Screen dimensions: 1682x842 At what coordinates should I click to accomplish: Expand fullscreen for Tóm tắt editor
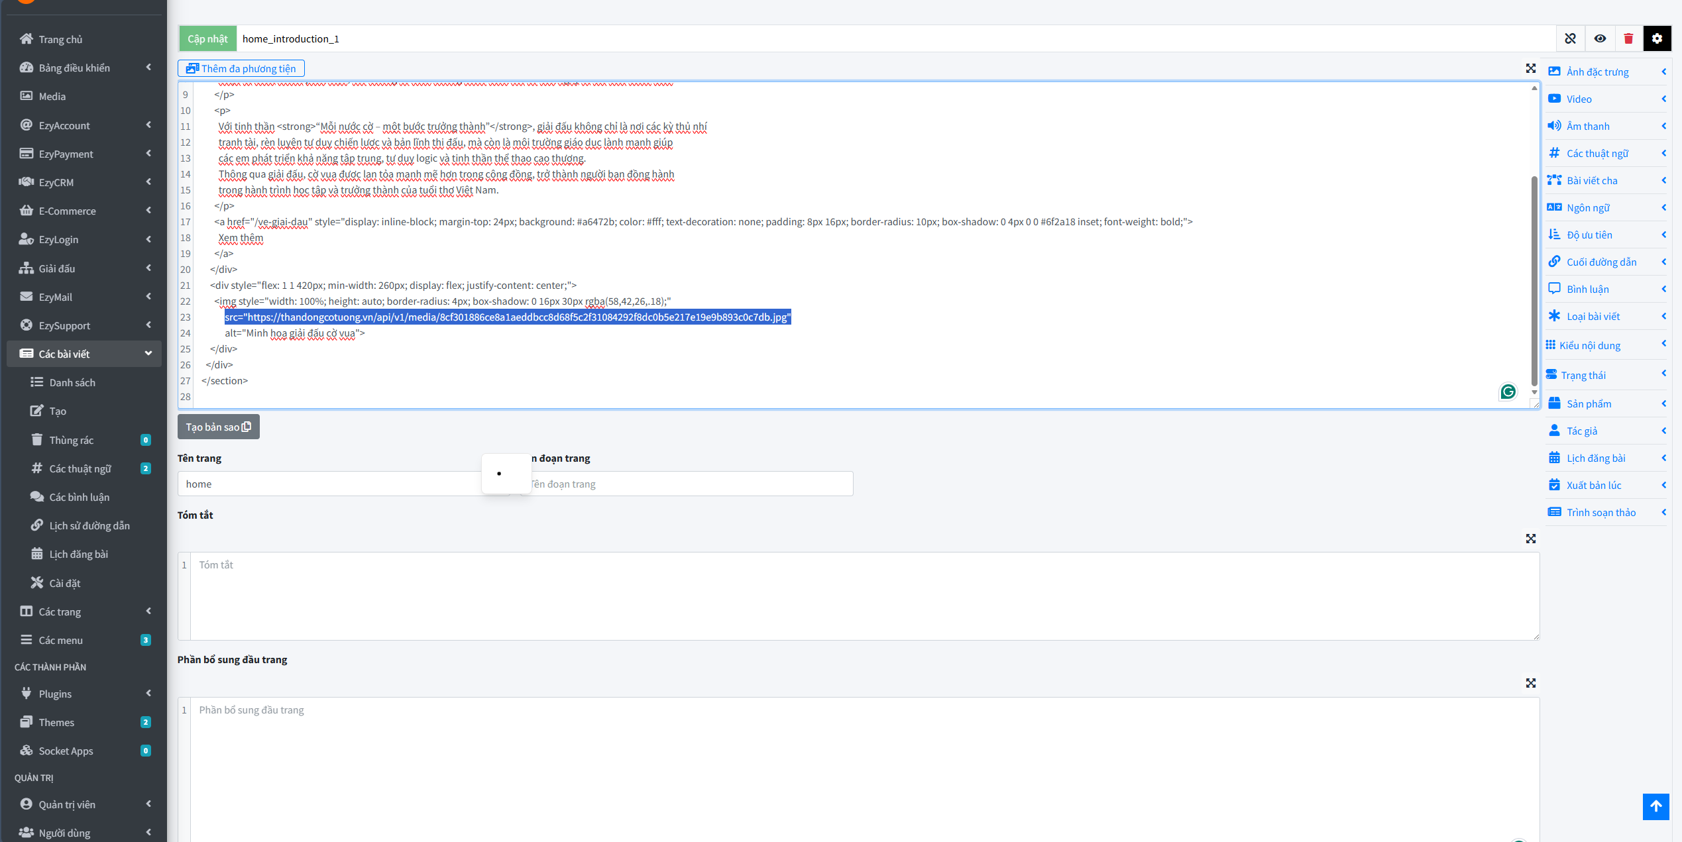pos(1530,539)
